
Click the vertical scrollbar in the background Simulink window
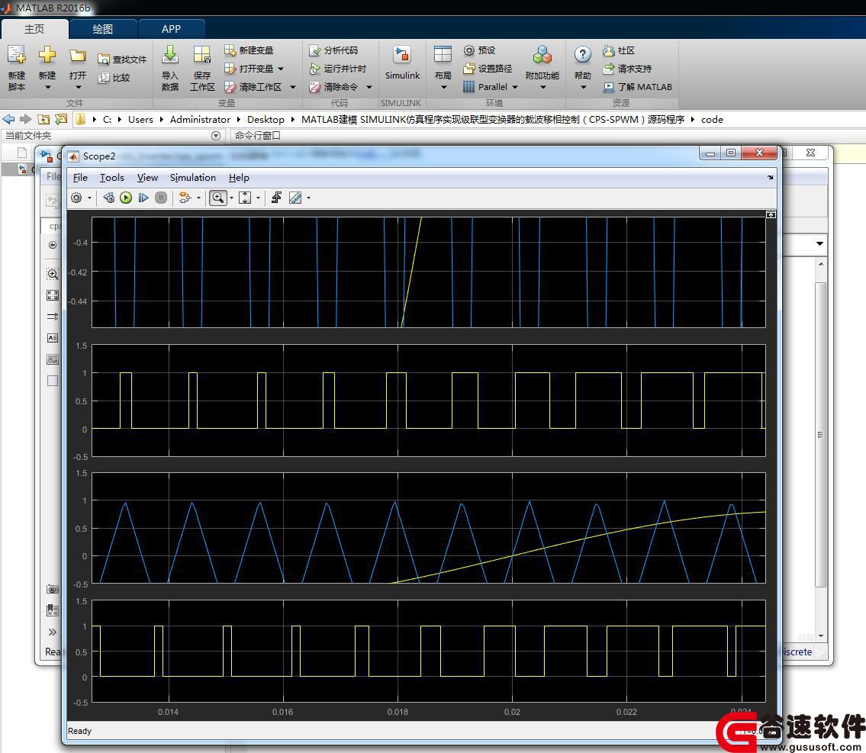click(x=821, y=434)
